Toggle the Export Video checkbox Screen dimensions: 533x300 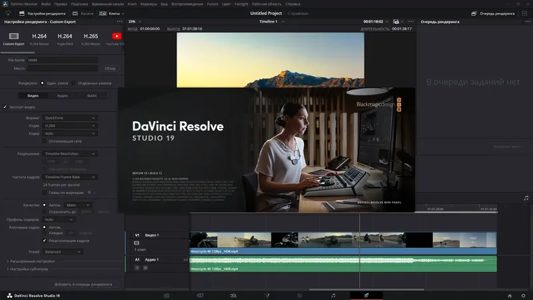click(5, 107)
